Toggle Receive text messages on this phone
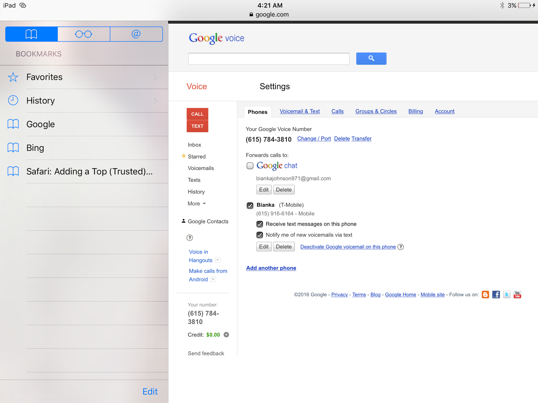Viewport: 538px width, 403px height. (x=260, y=224)
